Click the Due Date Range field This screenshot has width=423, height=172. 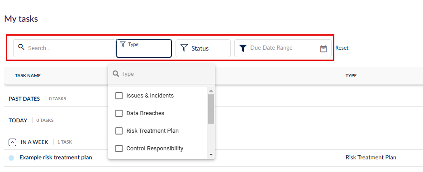coord(283,48)
